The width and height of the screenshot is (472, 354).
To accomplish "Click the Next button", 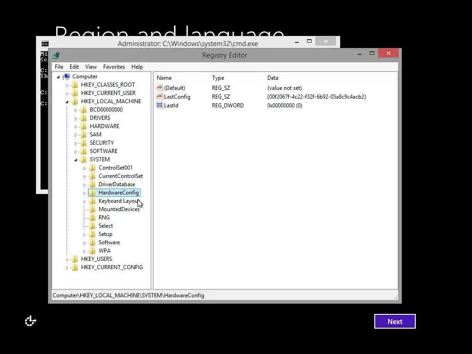I will tap(395, 321).
